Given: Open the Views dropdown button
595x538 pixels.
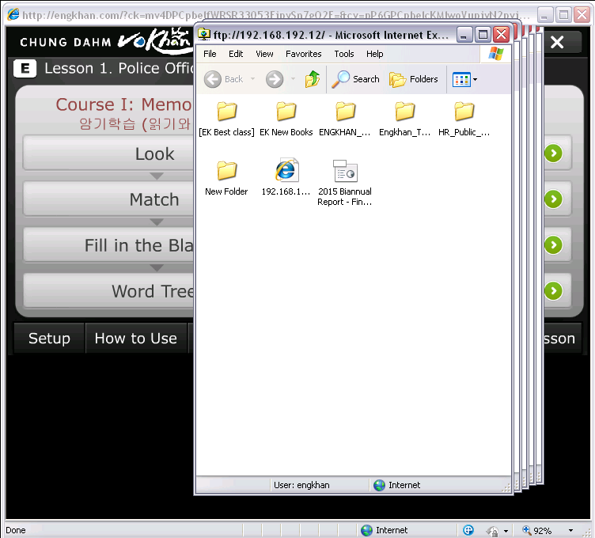Looking at the screenshot, I should tap(465, 80).
